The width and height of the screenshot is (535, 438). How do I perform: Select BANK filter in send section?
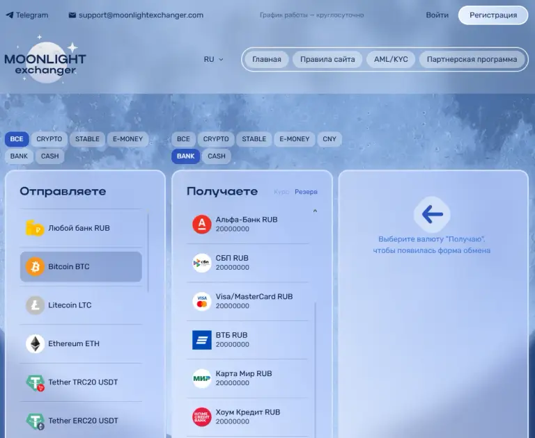pyautogui.click(x=19, y=156)
